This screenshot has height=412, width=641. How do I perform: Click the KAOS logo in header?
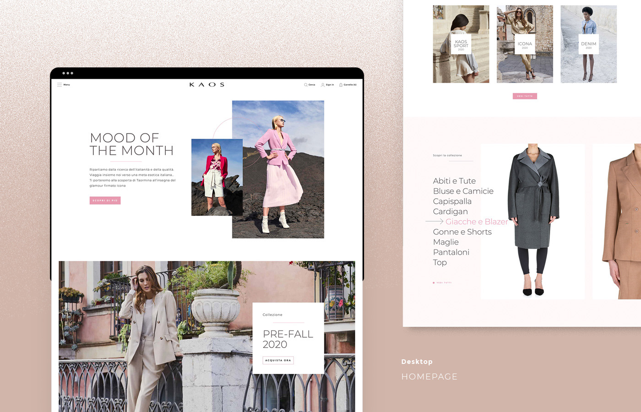[207, 85]
